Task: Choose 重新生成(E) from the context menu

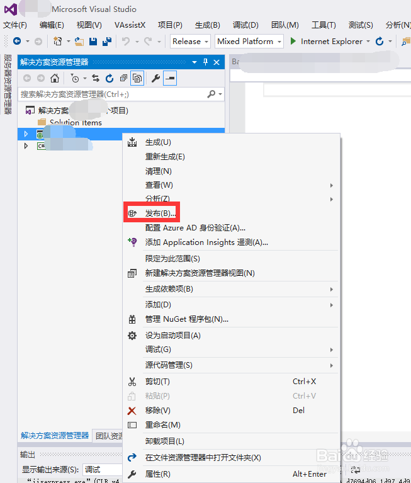Action: pyautogui.click(x=232, y=157)
